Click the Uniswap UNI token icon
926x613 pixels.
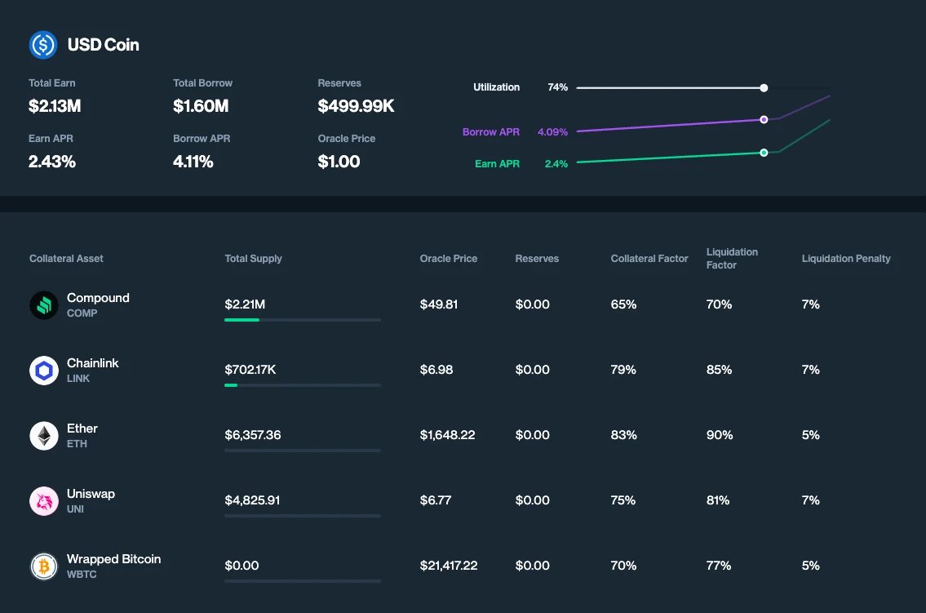click(x=44, y=501)
